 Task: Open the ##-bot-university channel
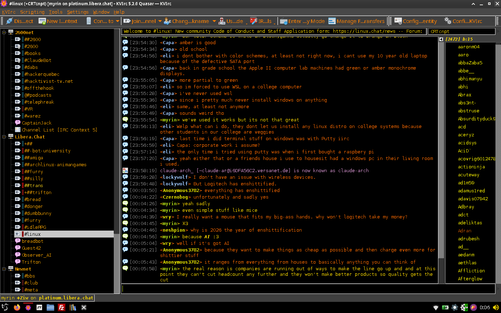47,151
